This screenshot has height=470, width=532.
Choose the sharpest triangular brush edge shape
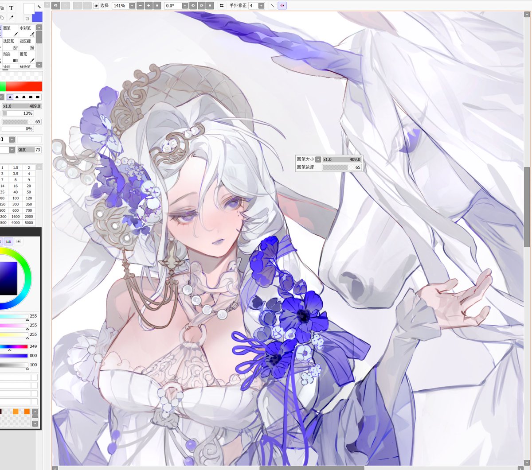pyautogui.click(x=10, y=97)
